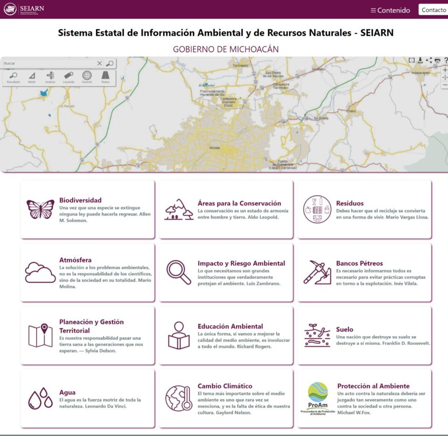448x436 pixels.
Task: Click the Resultado magnifier tool
Action: pos(14,77)
